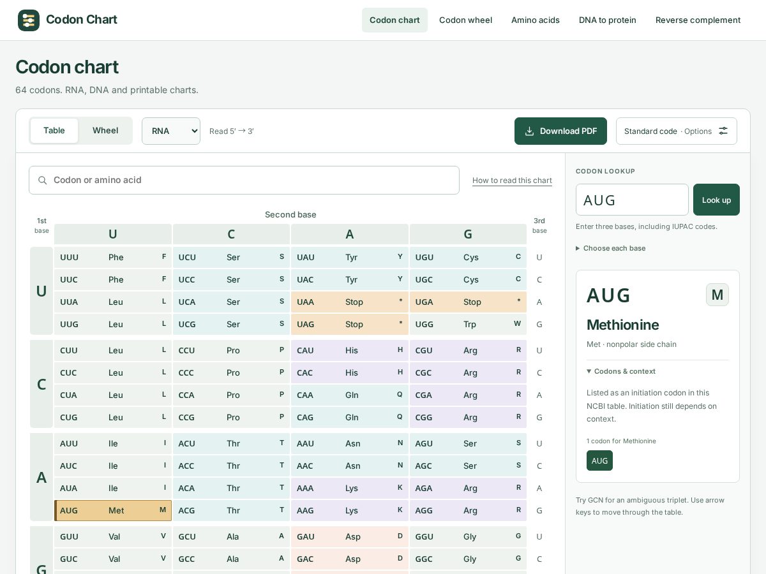Screen dimensions: 766x574
Task: Select the CUU Leu cell
Action: click(x=113, y=350)
